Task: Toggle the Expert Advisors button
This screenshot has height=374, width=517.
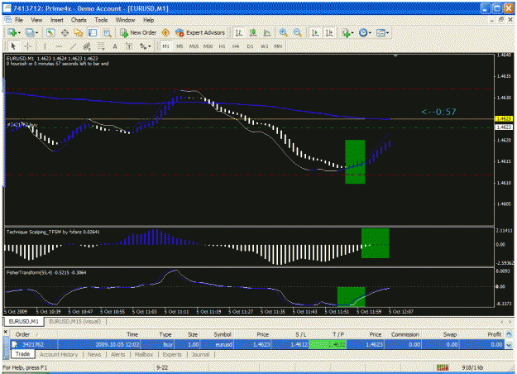Action: click(200, 32)
